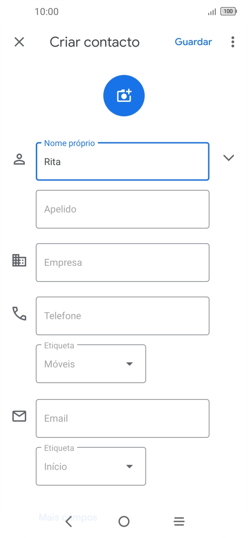248x538 pixels.
Task: Click the envelope icon next to Email
Action: [x=19, y=417]
